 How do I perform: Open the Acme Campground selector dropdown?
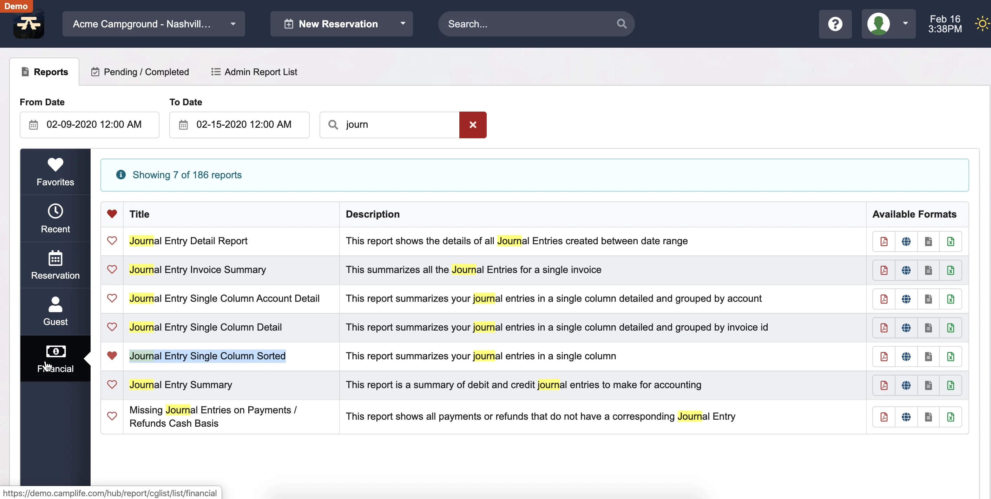pyautogui.click(x=233, y=24)
